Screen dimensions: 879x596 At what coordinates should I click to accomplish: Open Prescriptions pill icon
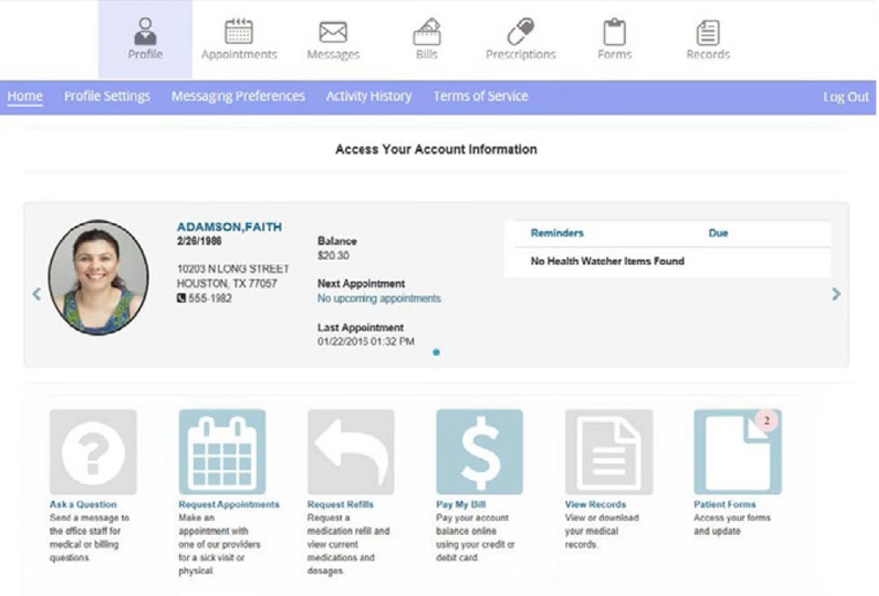520,33
